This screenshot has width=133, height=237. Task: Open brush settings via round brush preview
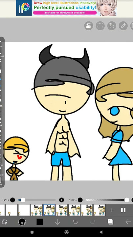pyautogui.click(x=22, y=222)
